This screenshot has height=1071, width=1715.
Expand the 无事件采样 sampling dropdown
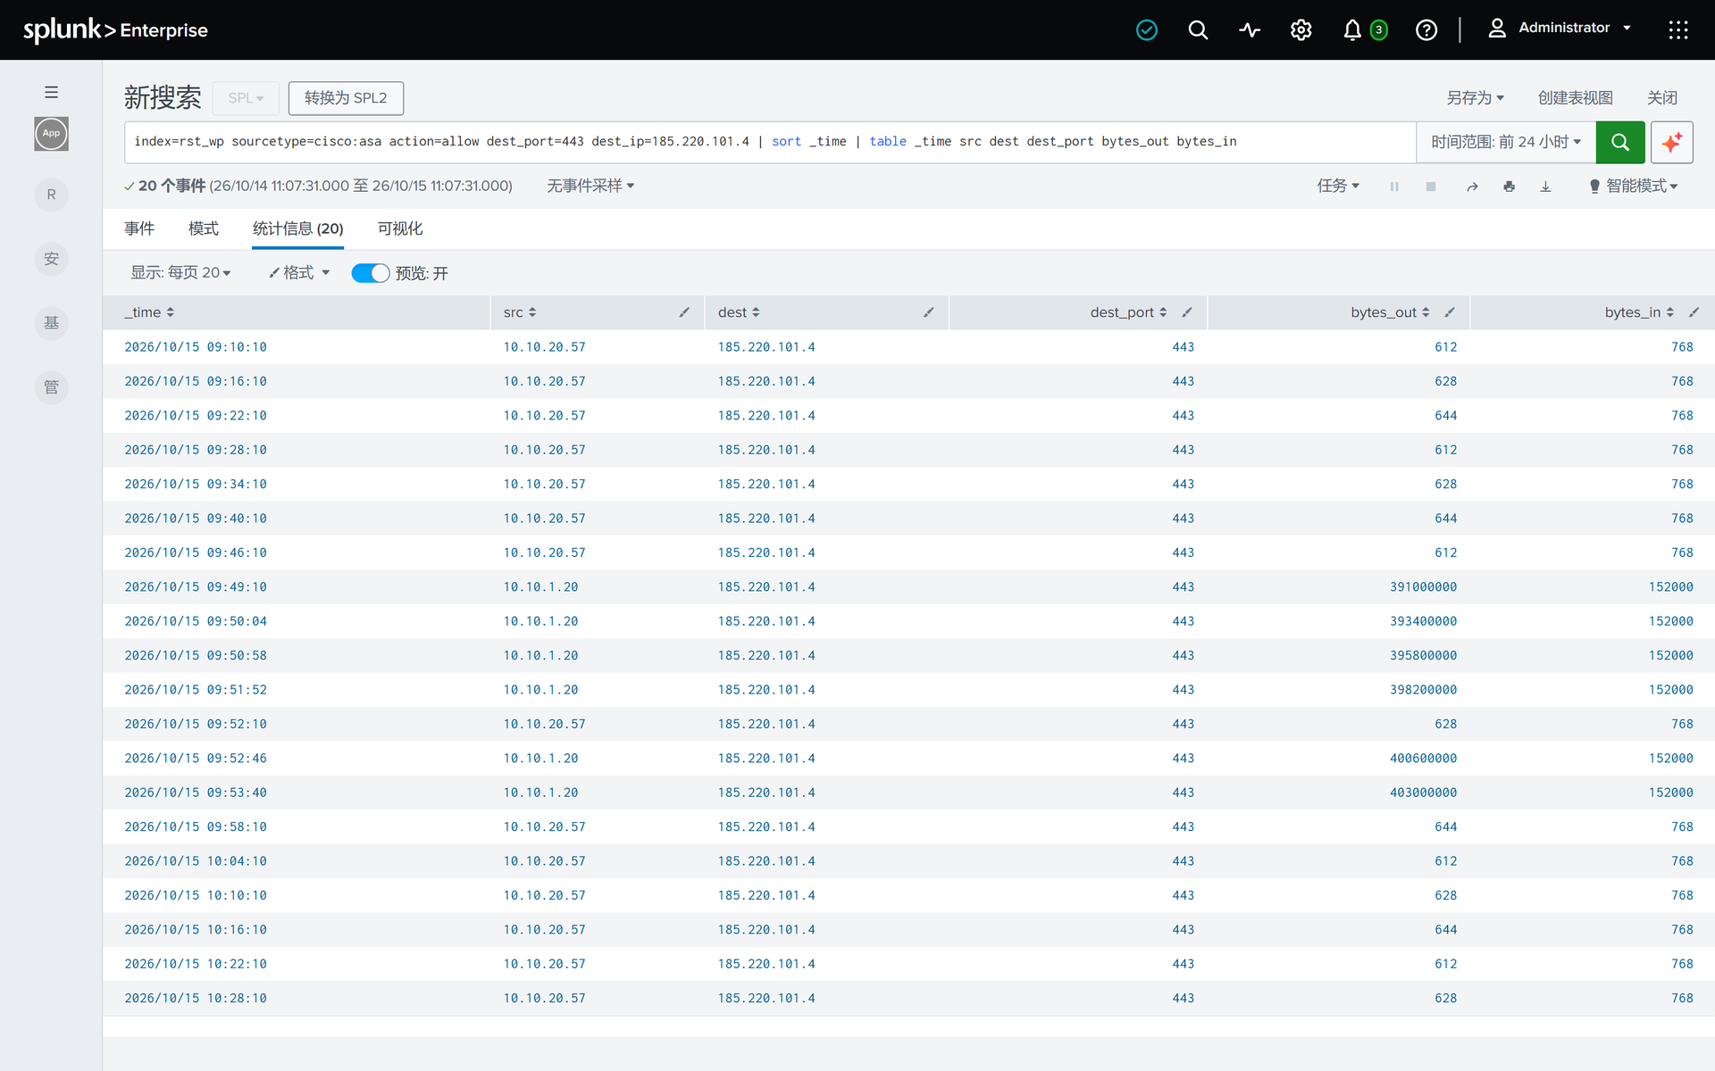(x=590, y=186)
